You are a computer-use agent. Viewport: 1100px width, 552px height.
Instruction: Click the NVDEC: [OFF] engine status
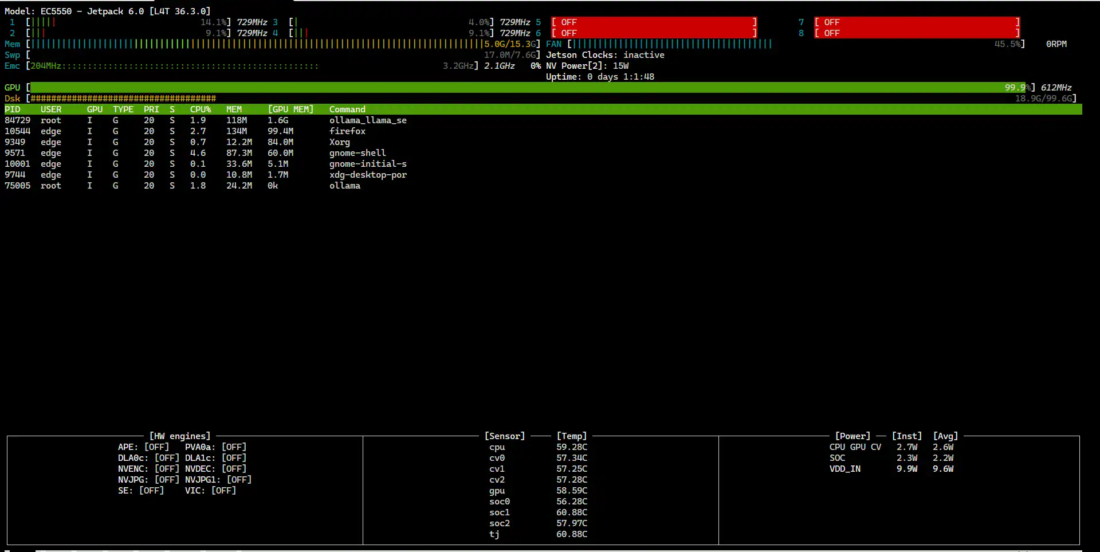pos(215,469)
